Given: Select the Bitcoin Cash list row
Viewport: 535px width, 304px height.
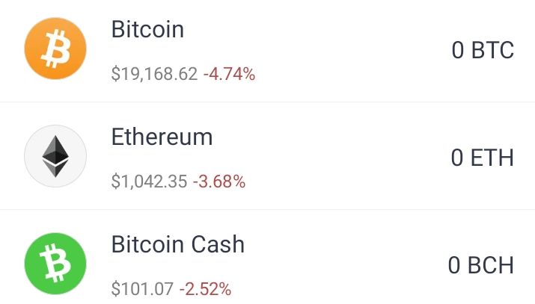Looking at the screenshot, I should click(268, 257).
